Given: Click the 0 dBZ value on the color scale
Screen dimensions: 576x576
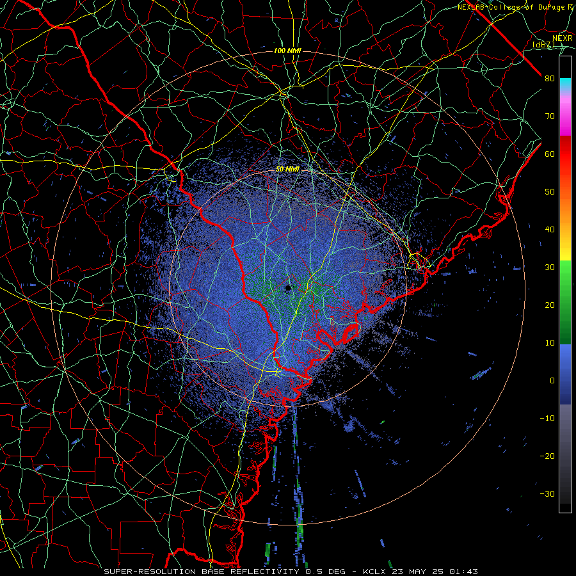Looking at the screenshot, I should click(x=552, y=381).
